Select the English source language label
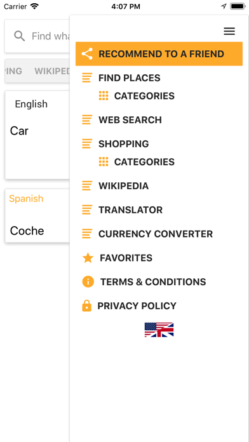 coord(31,104)
